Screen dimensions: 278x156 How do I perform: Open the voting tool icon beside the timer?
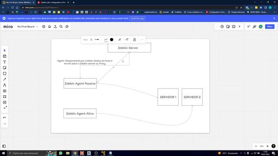pos(228,26)
